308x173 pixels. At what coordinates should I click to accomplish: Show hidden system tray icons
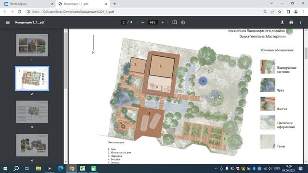click(216, 169)
